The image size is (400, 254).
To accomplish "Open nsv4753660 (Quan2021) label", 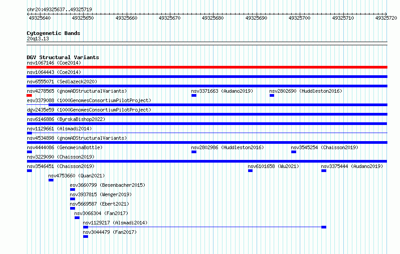I will (x=76, y=176).
